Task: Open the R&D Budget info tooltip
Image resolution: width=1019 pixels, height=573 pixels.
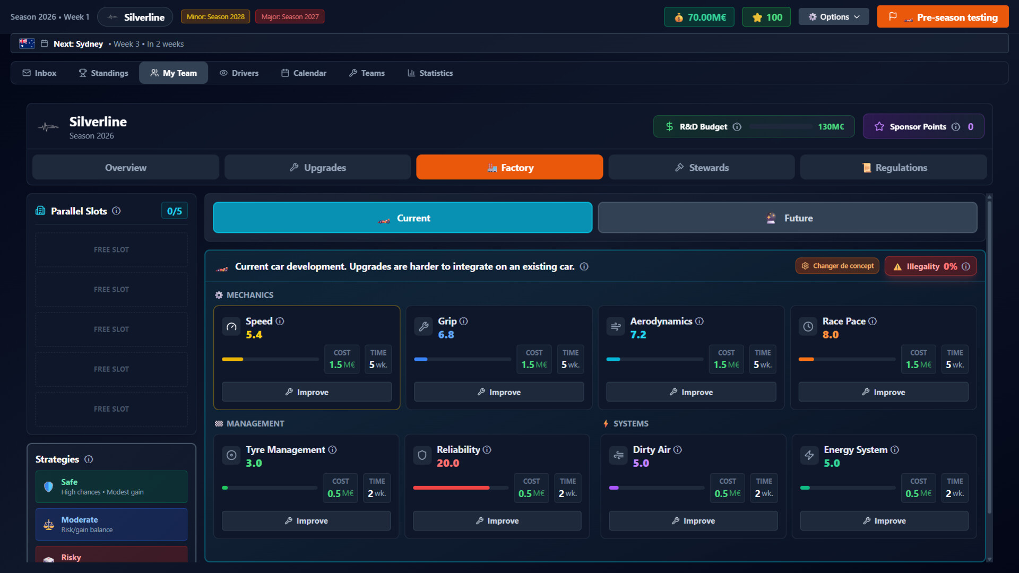Action: (737, 127)
